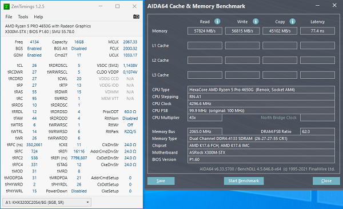Image resolution: width=343 pixels, height=209 pixels.
Task: Click the tRC value 95
Action: pos(34,99)
